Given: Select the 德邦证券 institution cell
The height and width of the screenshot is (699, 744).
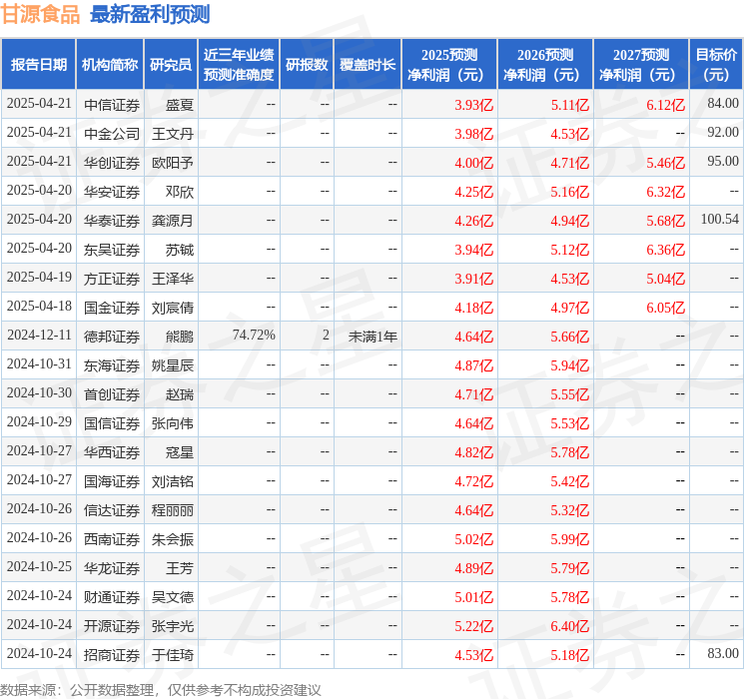Looking at the screenshot, I should (x=112, y=337).
